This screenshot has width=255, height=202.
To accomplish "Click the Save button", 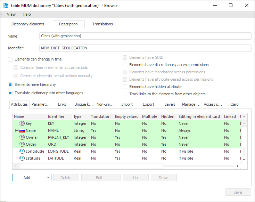I will [238, 192].
